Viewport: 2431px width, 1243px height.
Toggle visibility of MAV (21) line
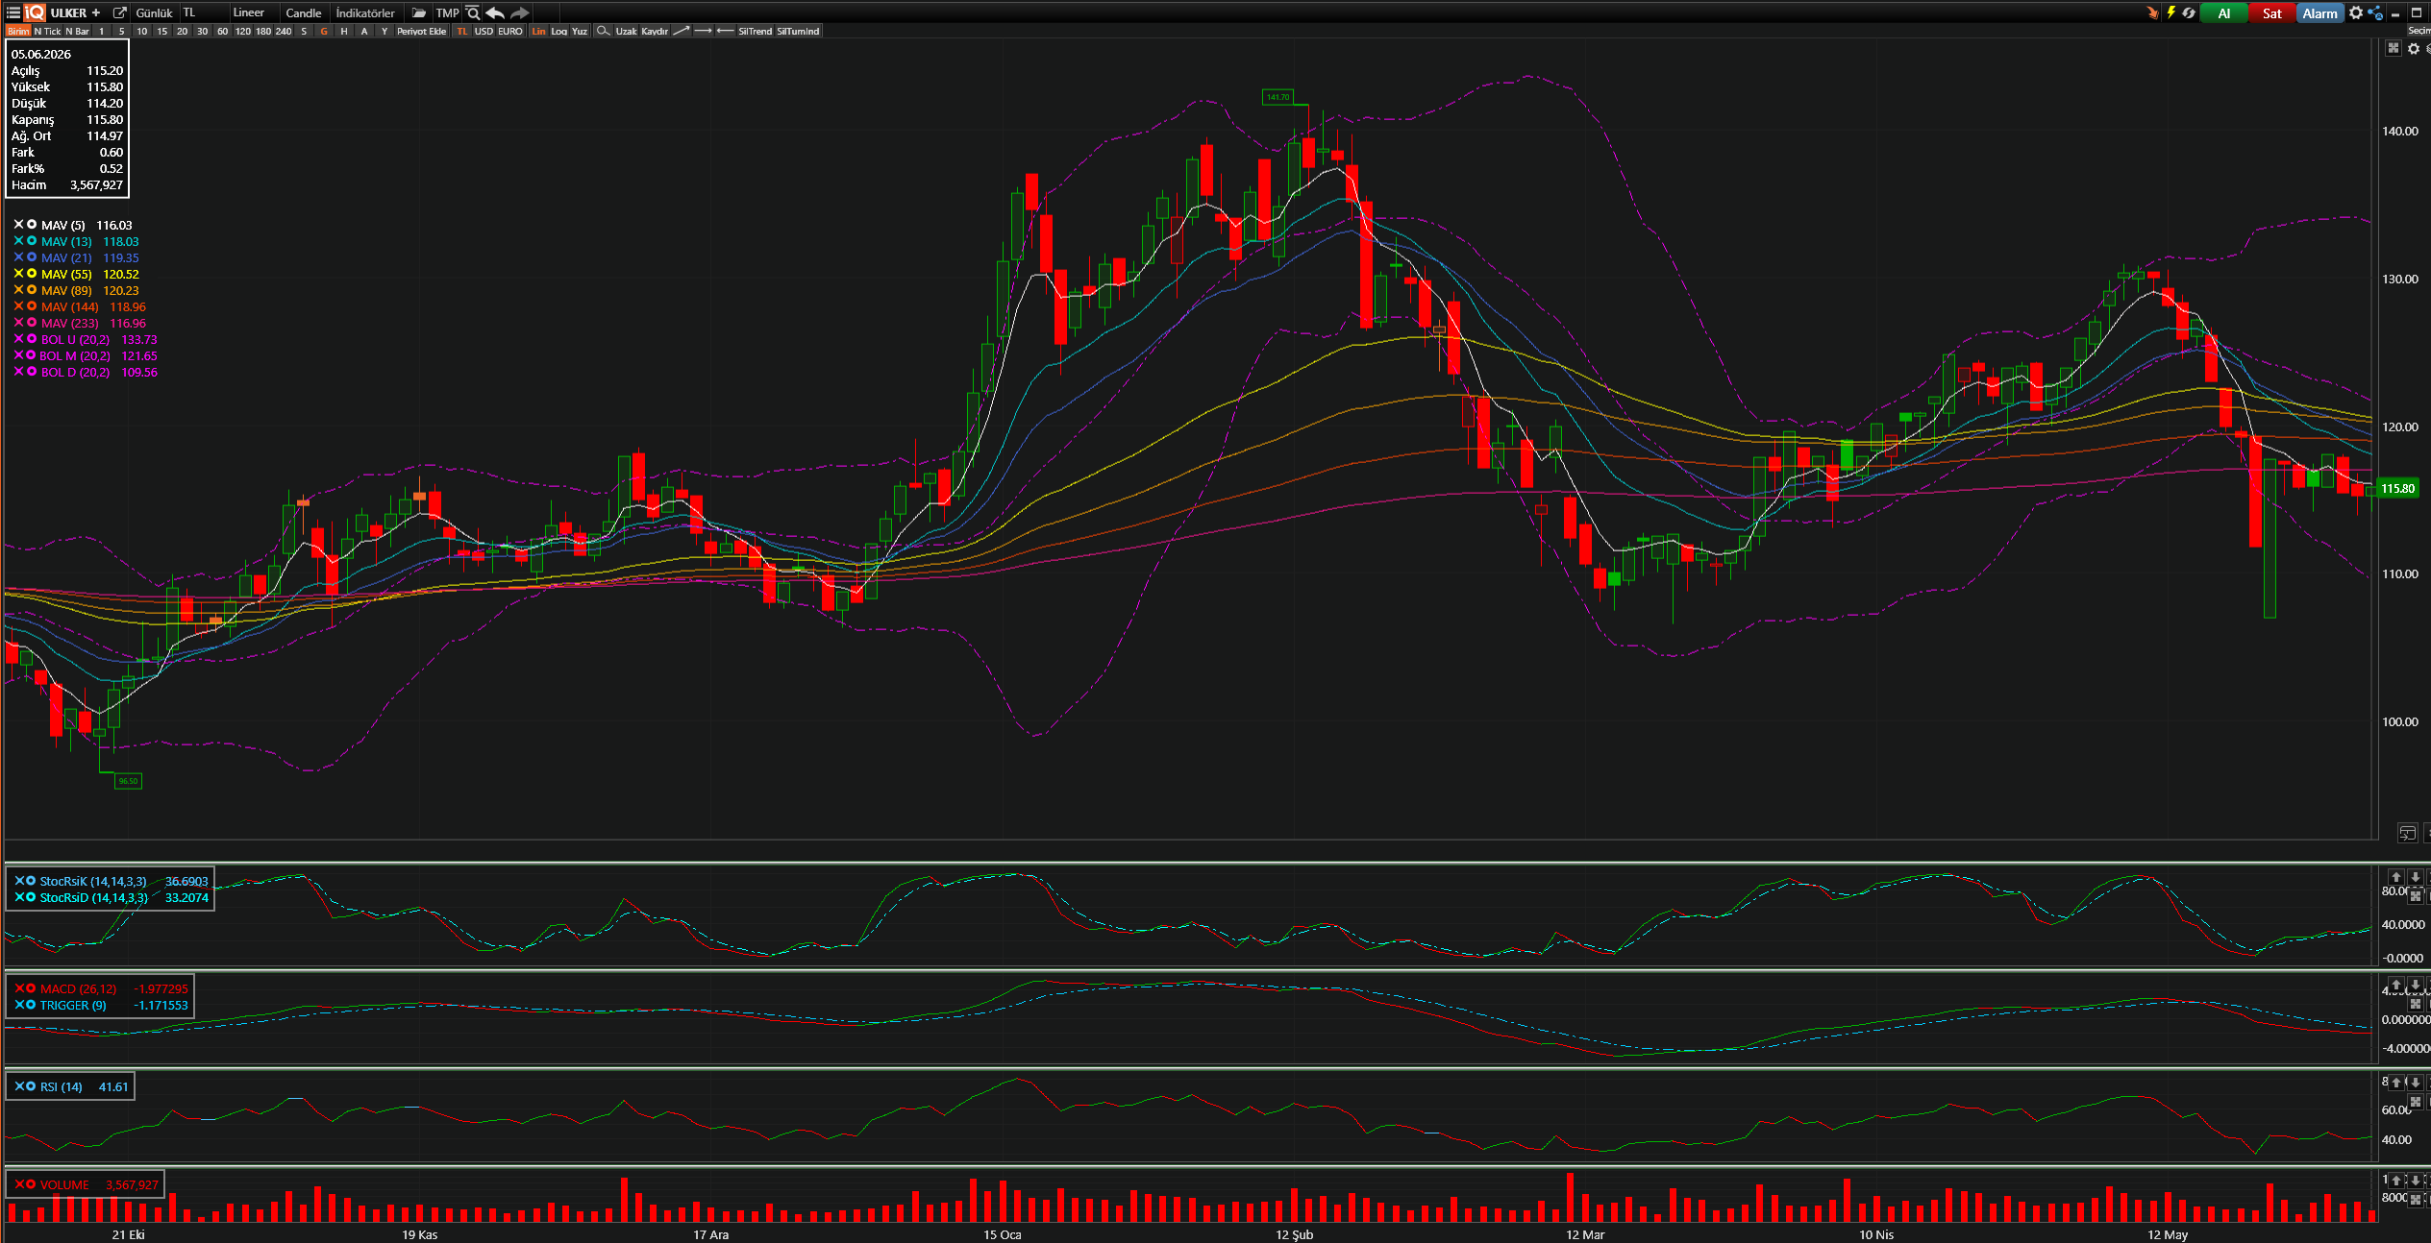tap(32, 257)
